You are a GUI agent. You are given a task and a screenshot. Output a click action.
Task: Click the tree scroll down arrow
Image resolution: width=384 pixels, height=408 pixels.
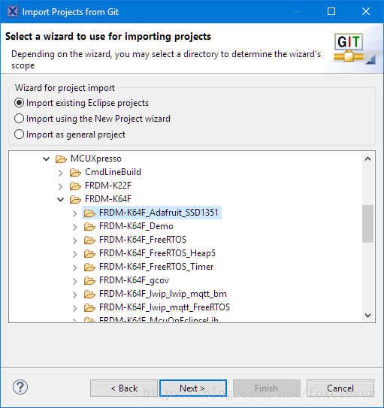(367, 316)
